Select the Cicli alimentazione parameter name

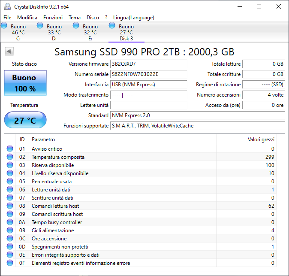click(x=53, y=231)
